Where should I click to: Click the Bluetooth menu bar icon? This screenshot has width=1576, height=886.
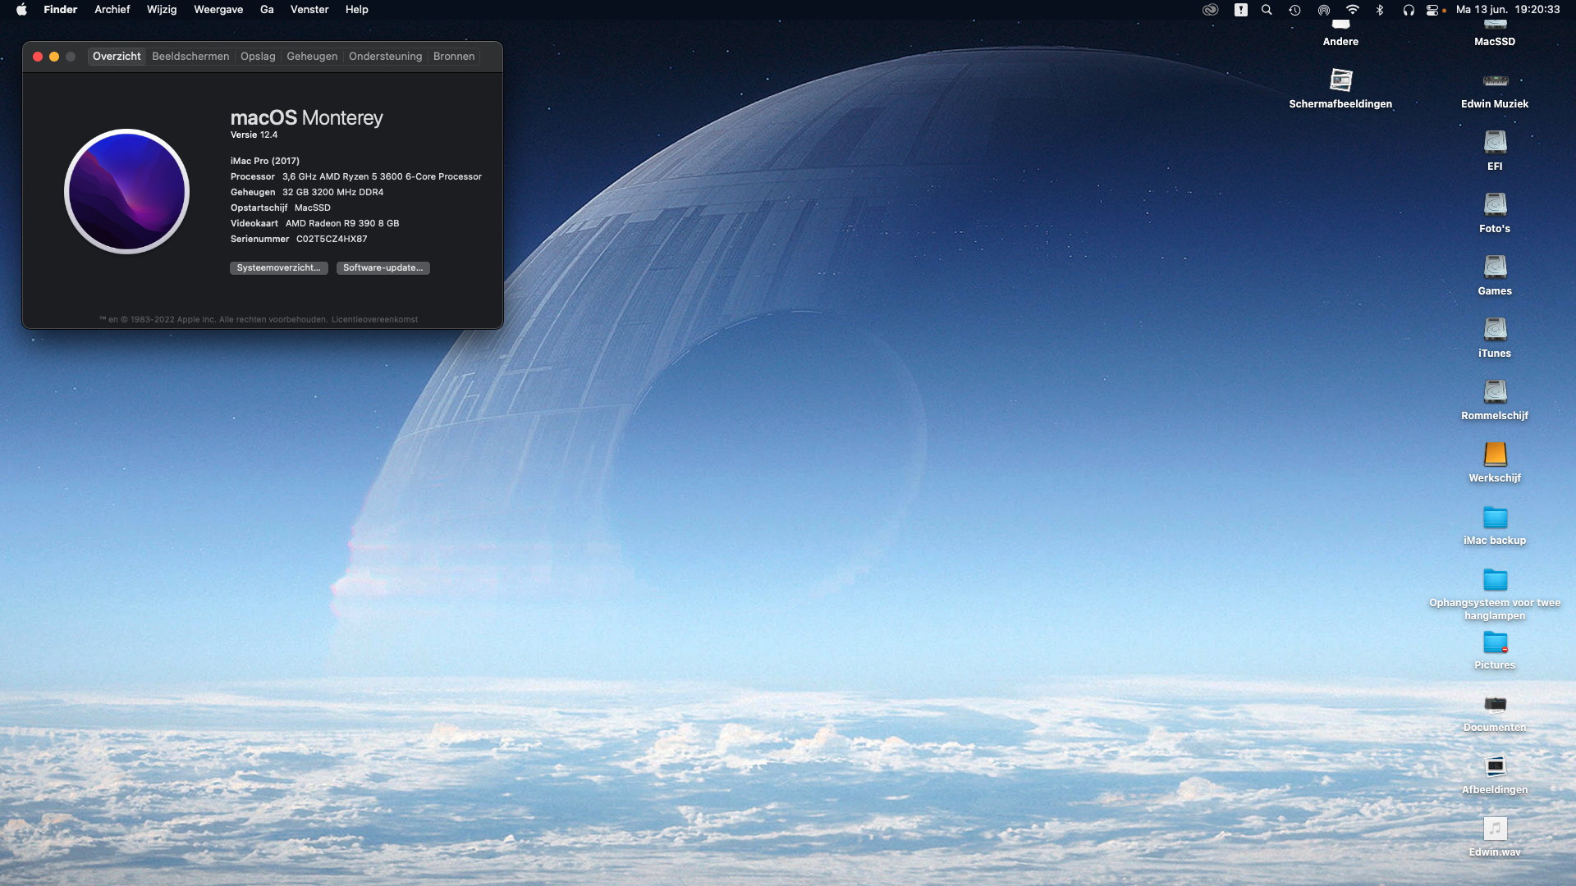[1380, 10]
